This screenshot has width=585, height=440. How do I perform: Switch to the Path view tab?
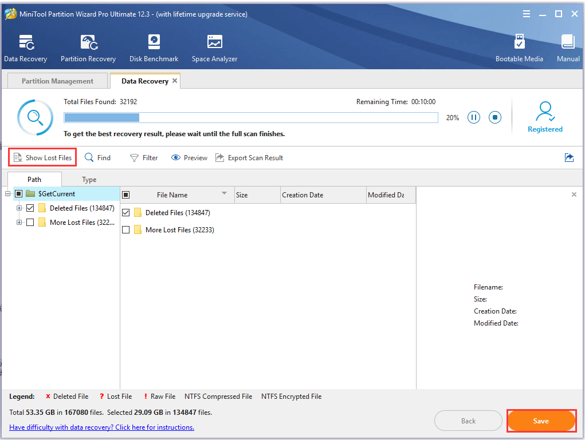pyautogui.click(x=34, y=179)
